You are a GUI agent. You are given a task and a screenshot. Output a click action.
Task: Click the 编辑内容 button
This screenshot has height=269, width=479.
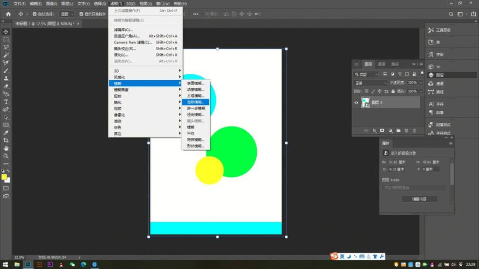point(419,199)
